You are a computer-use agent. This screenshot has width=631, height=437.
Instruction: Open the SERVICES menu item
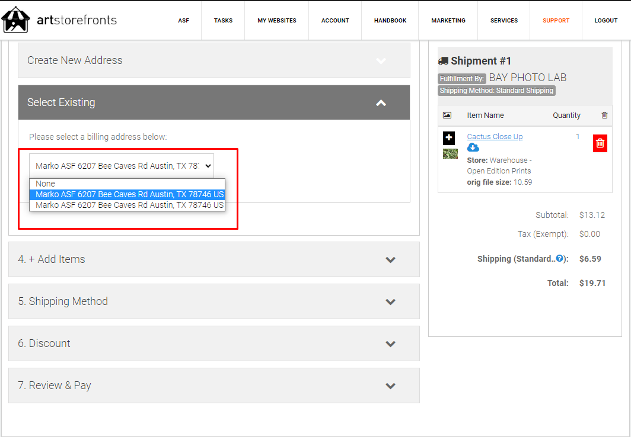pyautogui.click(x=504, y=21)
